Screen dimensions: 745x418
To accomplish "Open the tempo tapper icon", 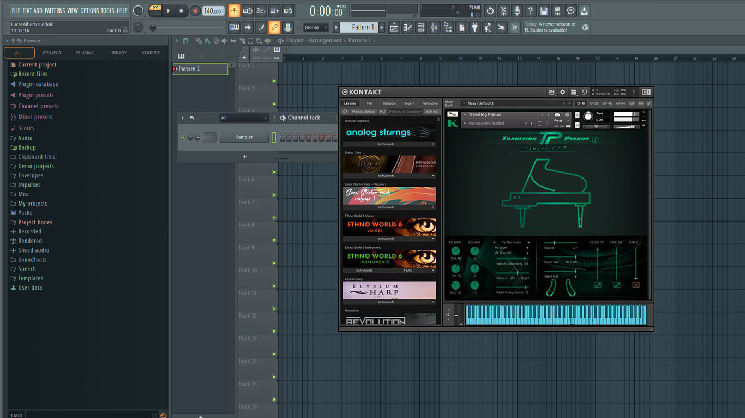I will tap(488, 27).
